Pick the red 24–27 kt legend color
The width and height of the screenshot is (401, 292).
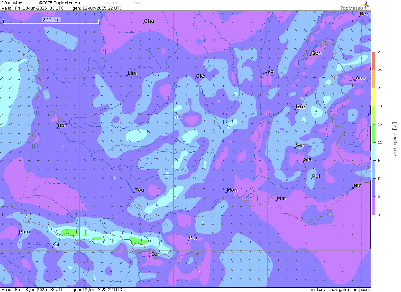(373, 61)
